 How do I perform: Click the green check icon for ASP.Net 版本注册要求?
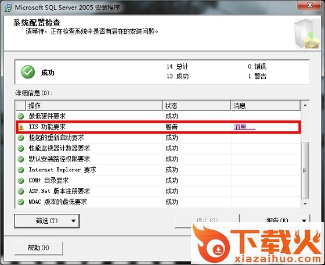(x=21, y=191)
